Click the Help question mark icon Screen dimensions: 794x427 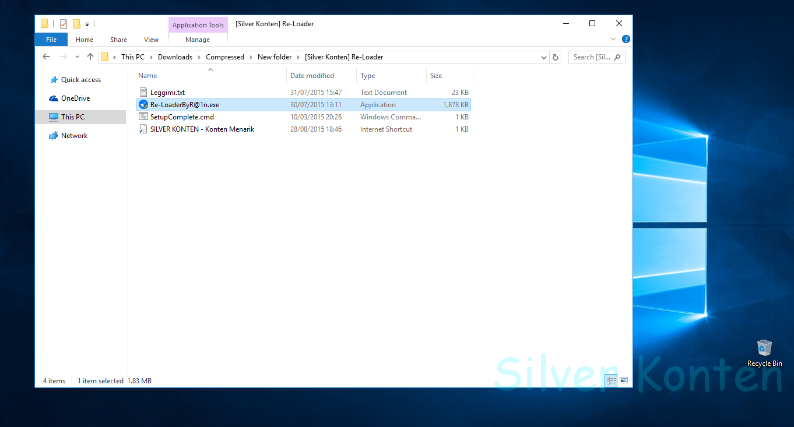pos(626,39)
